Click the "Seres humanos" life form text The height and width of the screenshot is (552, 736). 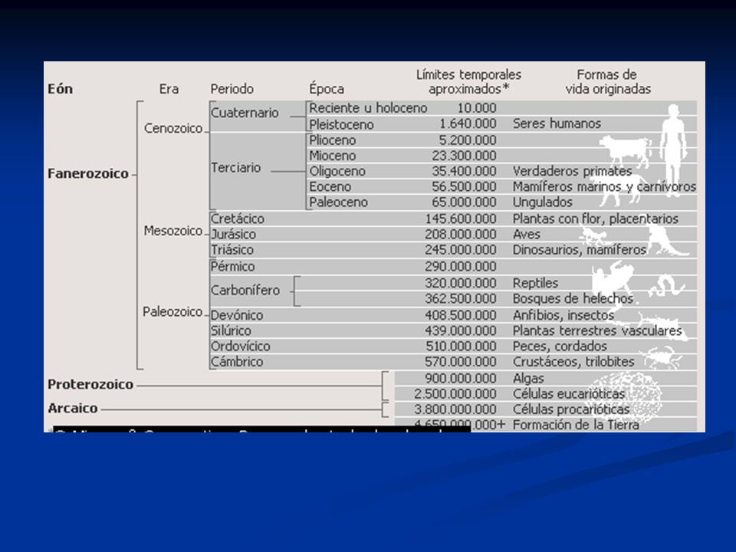tap(557, 123)
